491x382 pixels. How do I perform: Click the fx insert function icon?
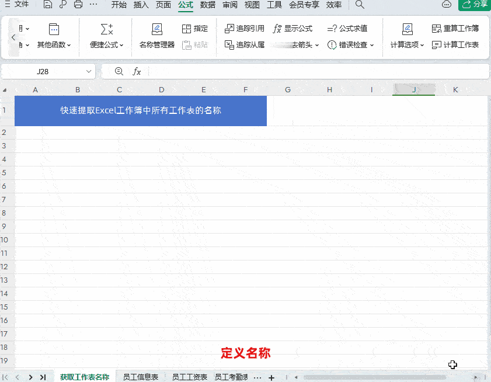(x=137, y=71)
